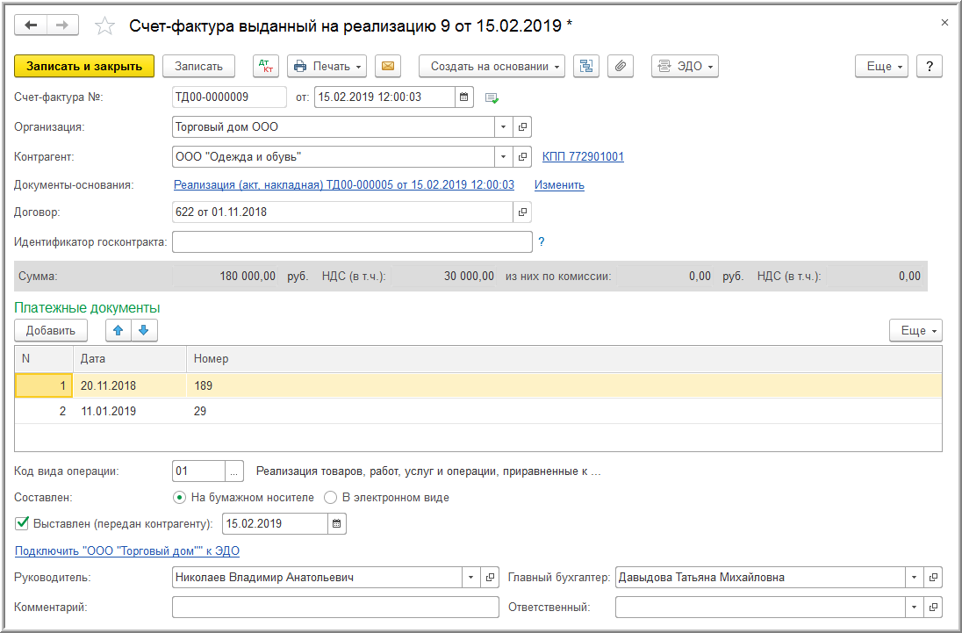Image resolution: width=962 pixels, height=633 pixels.
Task: Expand the Главный бухгалтер dropdown list
Action: click(914, 577)
